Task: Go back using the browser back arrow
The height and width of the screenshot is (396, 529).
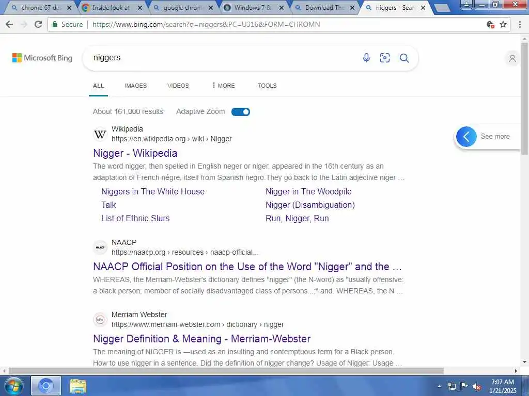Action: click(x=9, y=24)
